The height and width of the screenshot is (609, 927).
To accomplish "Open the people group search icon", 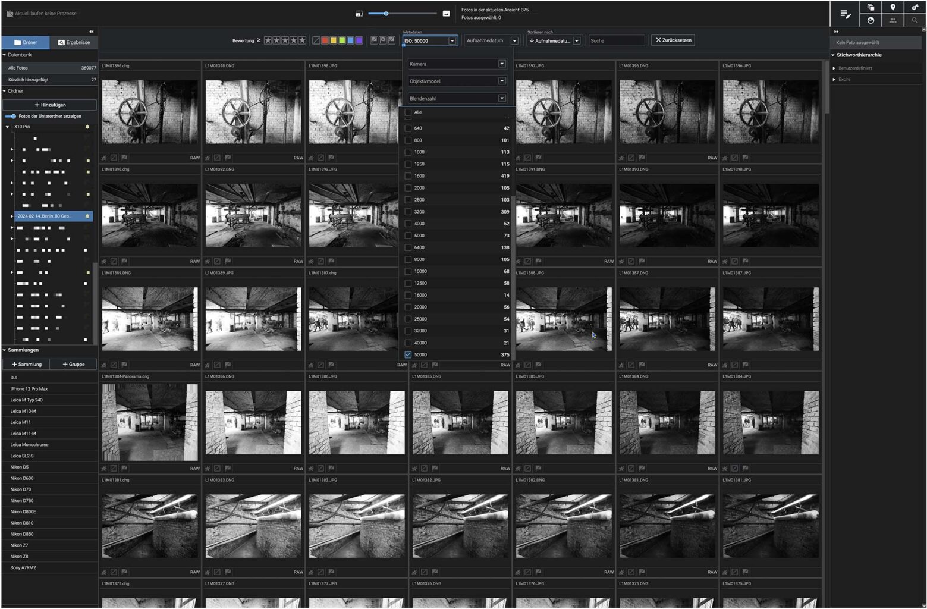I will click(893, 20).
